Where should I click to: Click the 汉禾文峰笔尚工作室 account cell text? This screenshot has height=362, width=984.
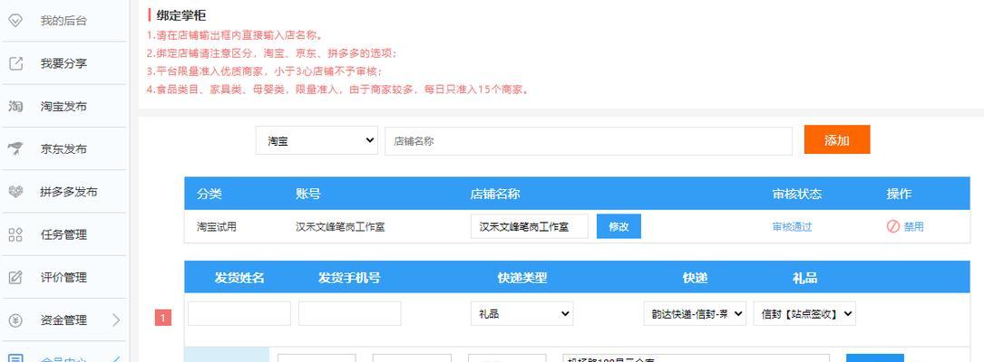(340, 227)
